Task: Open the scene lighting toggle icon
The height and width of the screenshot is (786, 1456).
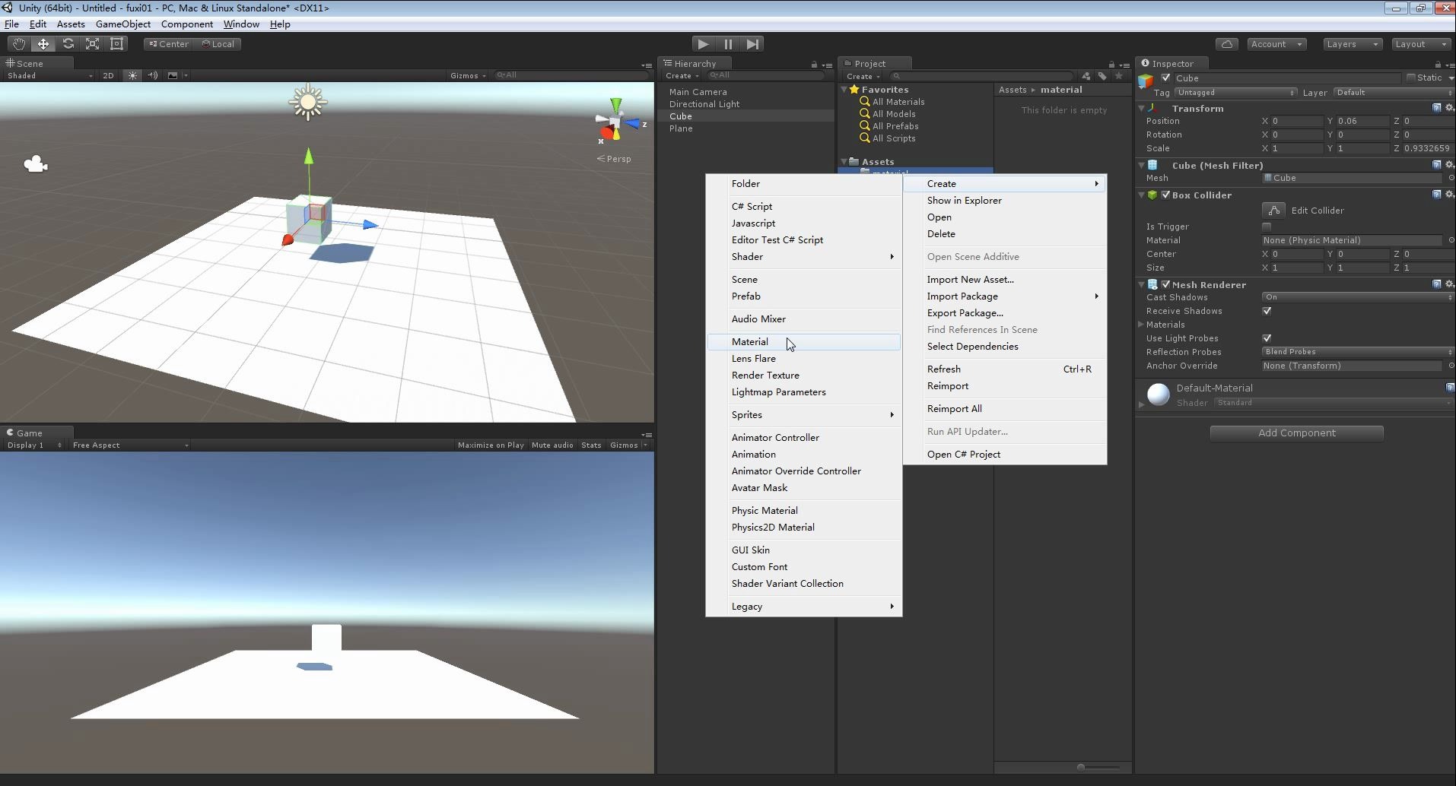Action: [x=132, y=75]
